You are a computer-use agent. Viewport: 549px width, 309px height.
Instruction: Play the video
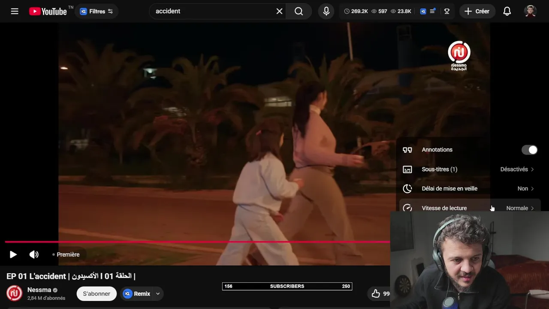(13, 254)
